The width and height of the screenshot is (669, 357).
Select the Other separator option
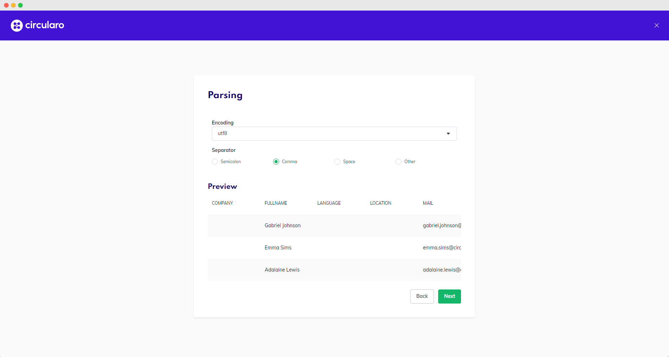[x=399, y=162]
